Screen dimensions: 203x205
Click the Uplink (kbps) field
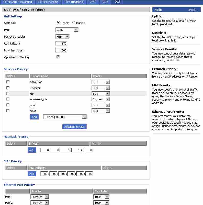click(61, 44)
